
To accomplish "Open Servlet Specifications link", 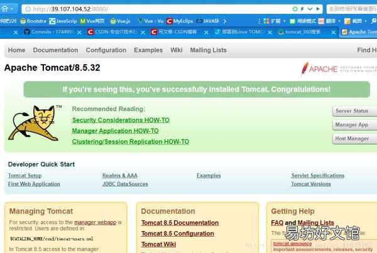I will (318, 176).
